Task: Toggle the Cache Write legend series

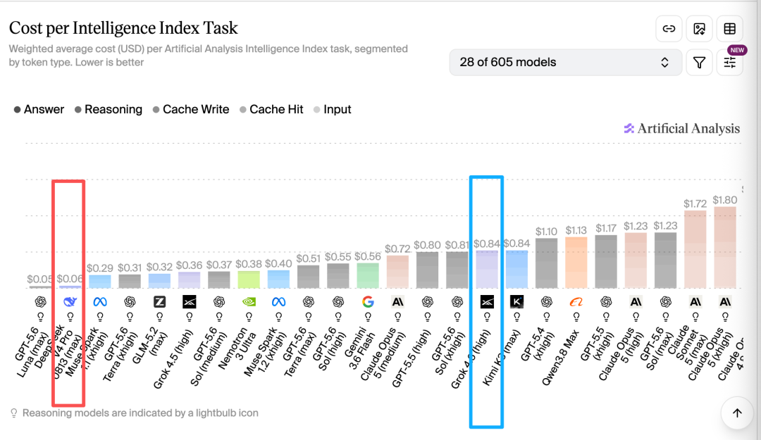Action: coord(191,110)
